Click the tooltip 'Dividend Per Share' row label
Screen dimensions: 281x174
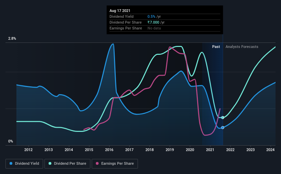click(x=126, y=22)
